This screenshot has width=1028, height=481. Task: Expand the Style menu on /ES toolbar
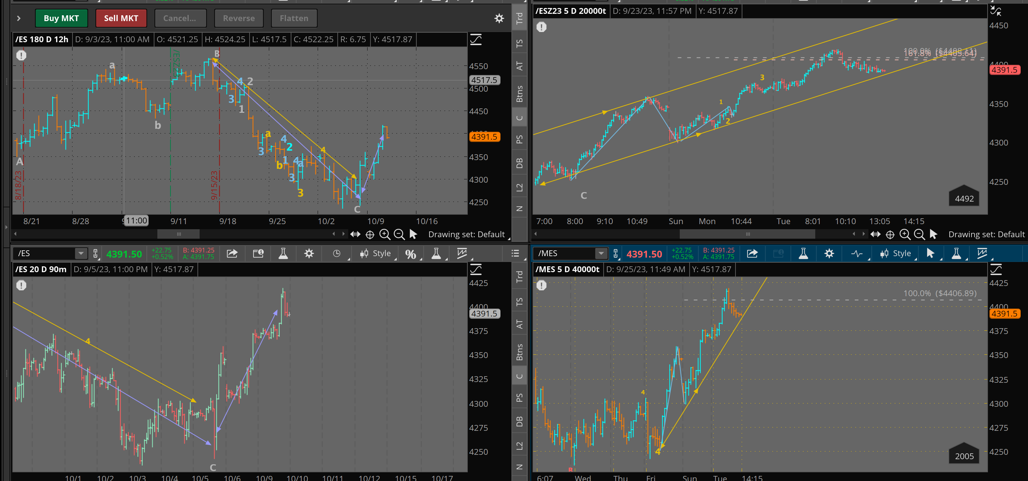coord(376,254)
